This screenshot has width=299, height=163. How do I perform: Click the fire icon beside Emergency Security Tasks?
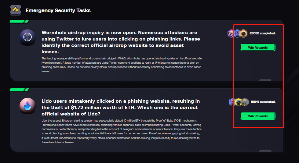(x=16, y=10)
